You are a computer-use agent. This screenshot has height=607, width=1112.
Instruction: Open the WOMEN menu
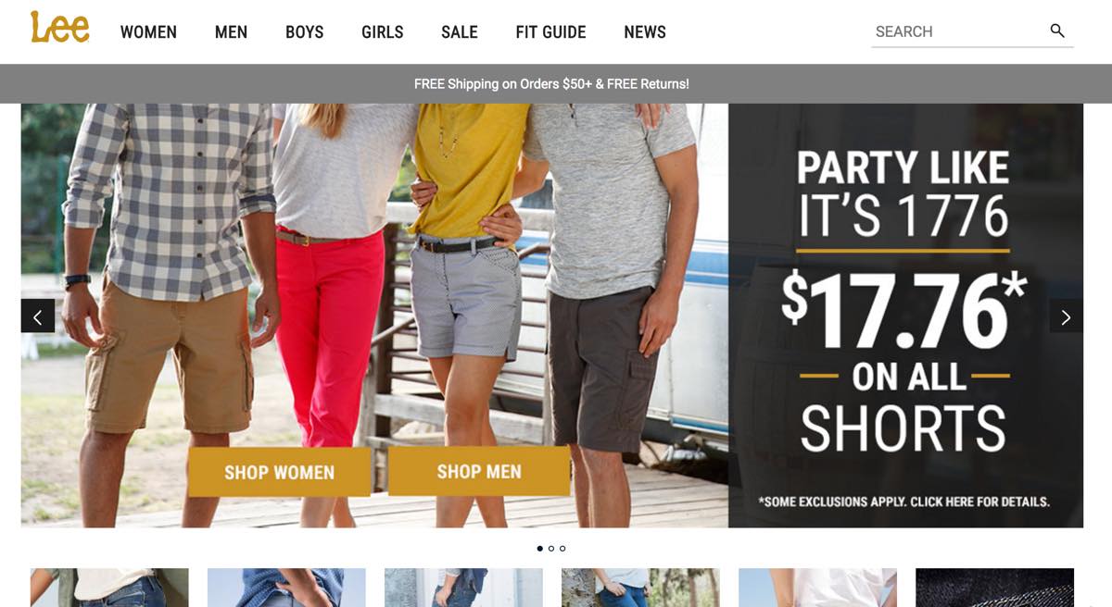click(148, 32)
